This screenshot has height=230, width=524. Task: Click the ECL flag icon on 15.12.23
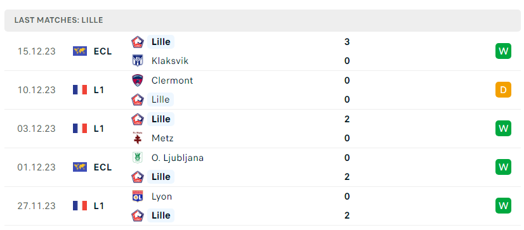point(80,51)
